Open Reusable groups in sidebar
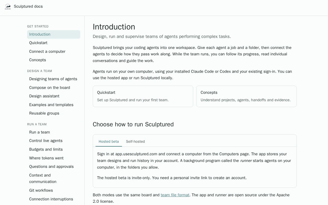Screen dimensions: 328x205 pos(54,113)
